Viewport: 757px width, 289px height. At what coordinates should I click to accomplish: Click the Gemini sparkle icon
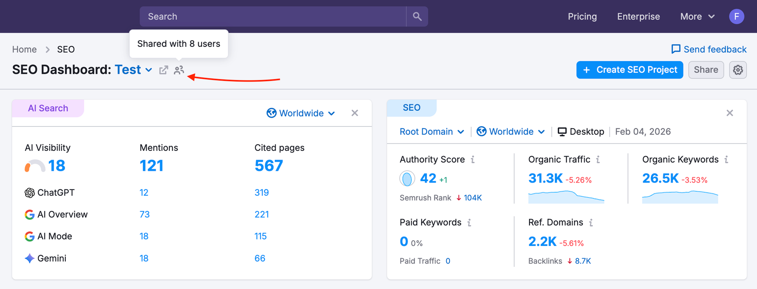[x=29, y=258]
